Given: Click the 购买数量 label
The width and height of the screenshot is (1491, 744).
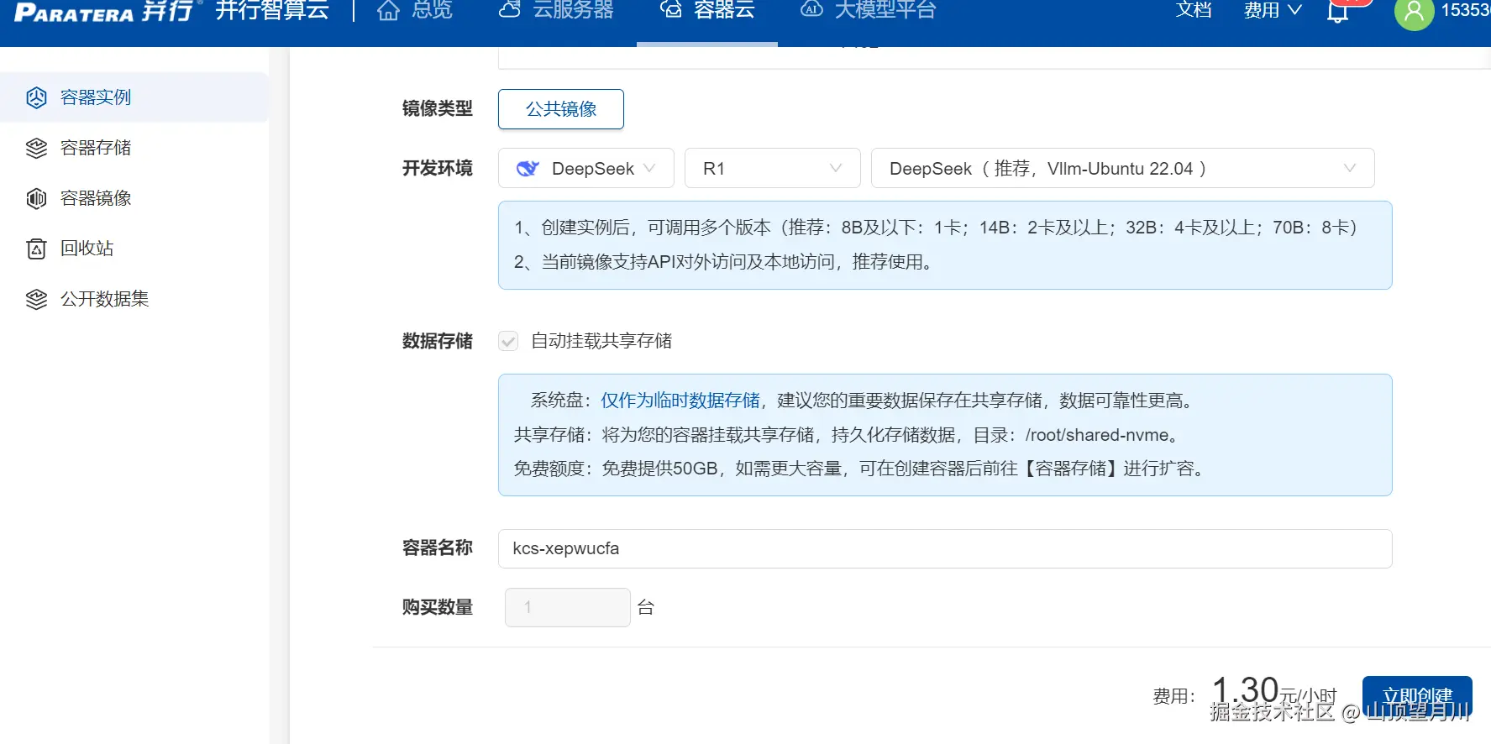Looking at the screenshot, I should pos(438,607).
